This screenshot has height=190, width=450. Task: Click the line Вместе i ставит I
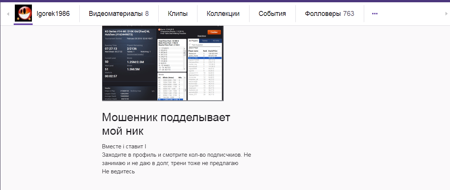pos(124,146)
